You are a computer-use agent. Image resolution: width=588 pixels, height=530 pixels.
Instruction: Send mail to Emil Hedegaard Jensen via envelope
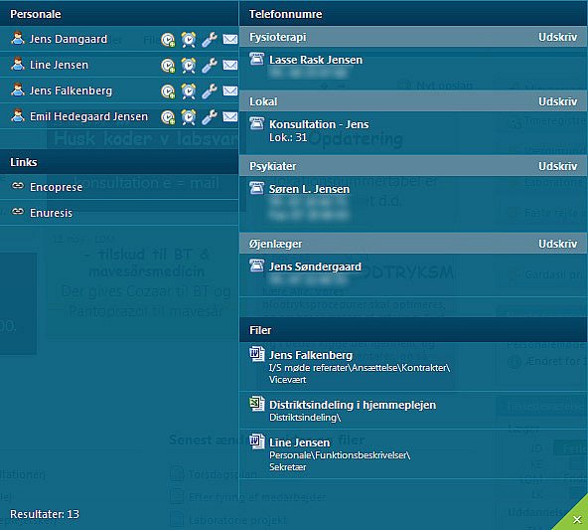click(x=229, y=117)
